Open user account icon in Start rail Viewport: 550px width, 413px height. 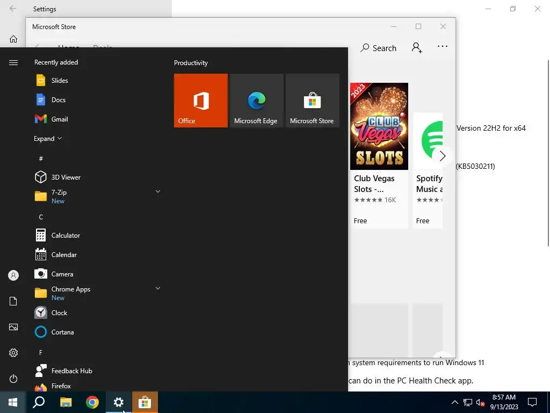13,275
